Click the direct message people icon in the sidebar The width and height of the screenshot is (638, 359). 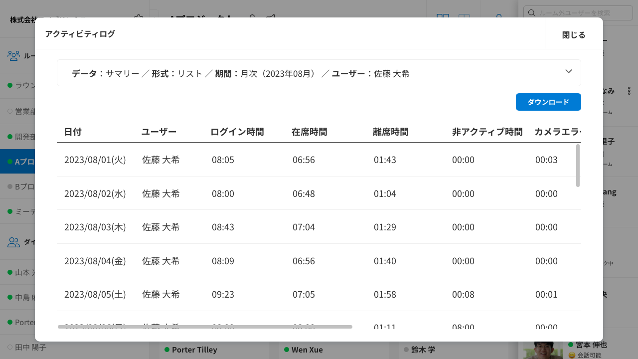(13, 242)
